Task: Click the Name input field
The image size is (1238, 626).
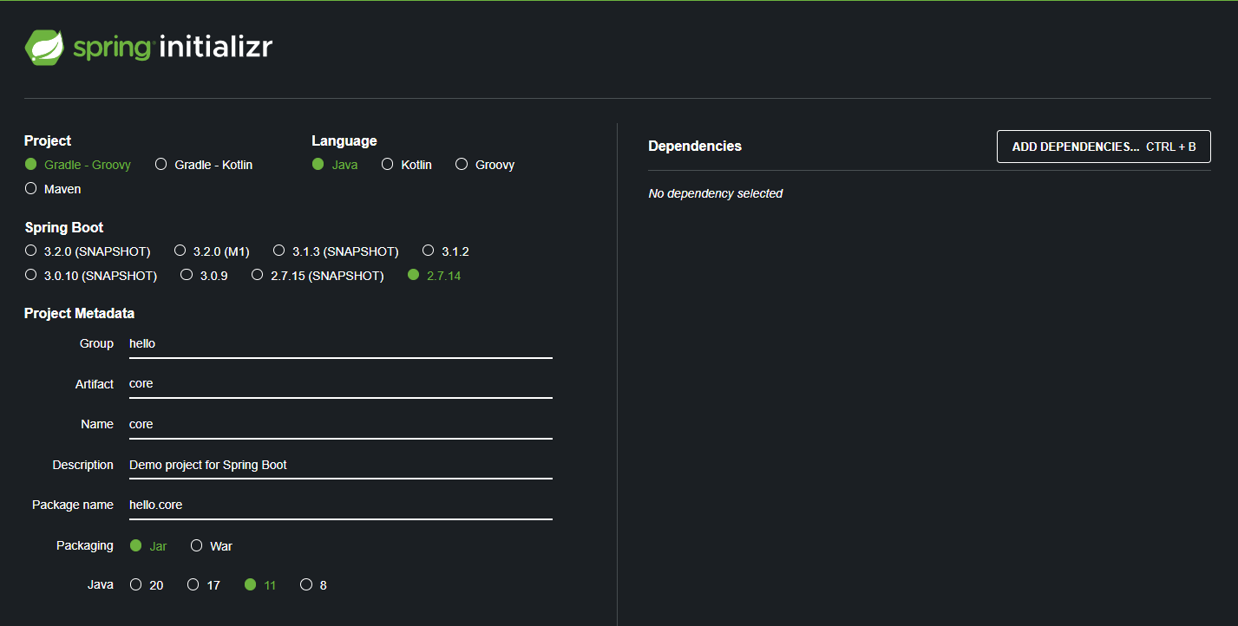Action: 341,424
